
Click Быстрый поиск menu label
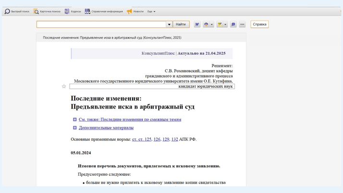click(x=20, y=12)
